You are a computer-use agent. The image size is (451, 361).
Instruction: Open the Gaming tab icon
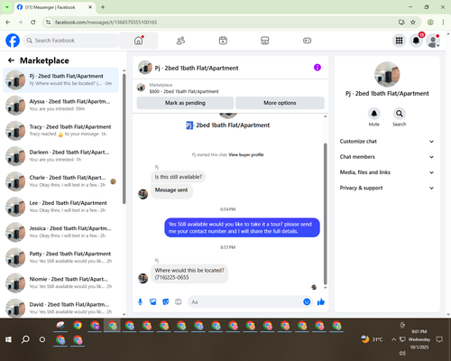pyautogui.click(x=307, y=41)
